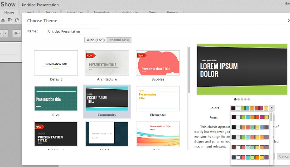Choose the Community theme thumbnail
290x167 pixels.
pyautogui.click(x=107, y=99)
